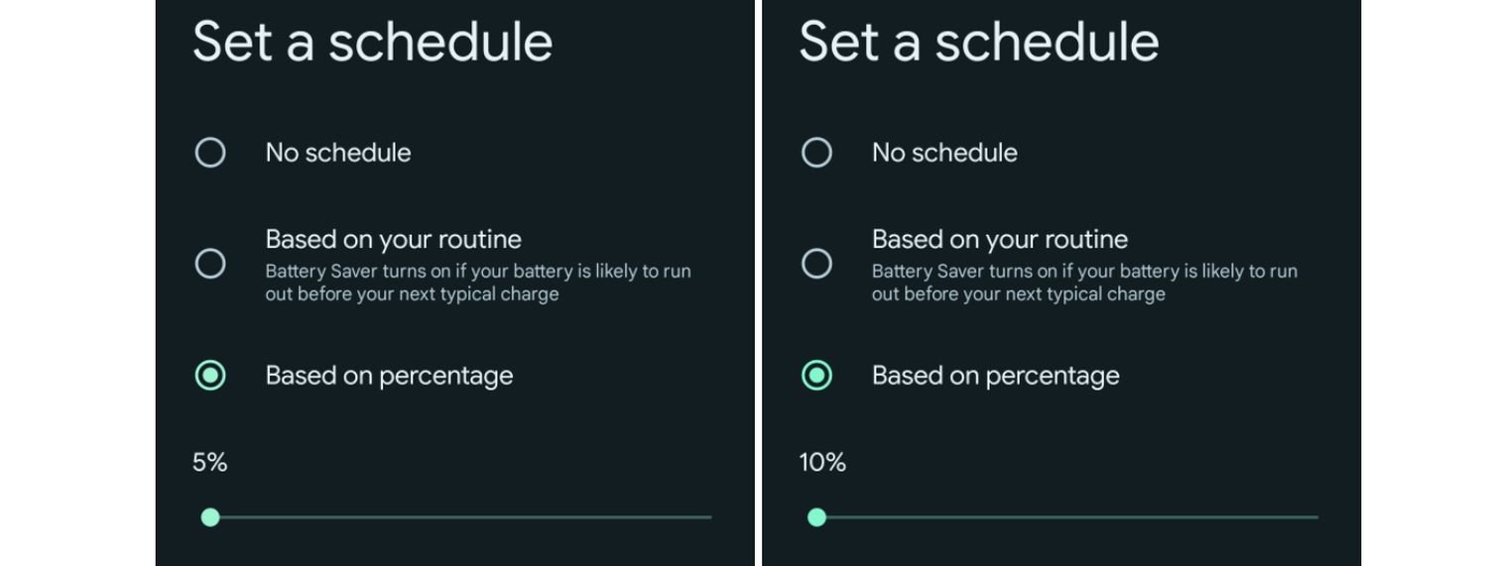Click the slider thumb under the 5% label
Image resolution: width=1488 pixels, height=566 pixels.
pos(210,517)
